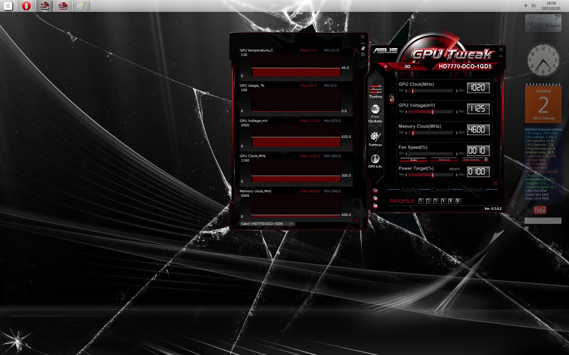Click Apply in GPU Tweak
Screen dimensions: 569x355
coord(409,190)
